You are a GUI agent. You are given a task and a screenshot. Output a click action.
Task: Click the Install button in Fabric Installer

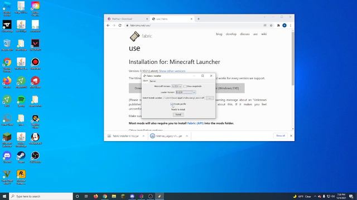point(178,114)
